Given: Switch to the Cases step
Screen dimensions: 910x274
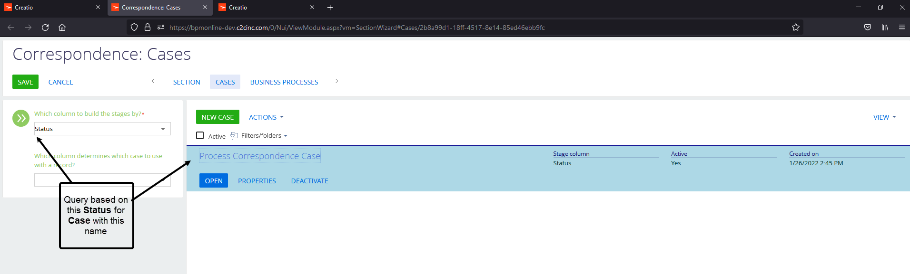Looking at the screenshot, I should coord(225,82).
